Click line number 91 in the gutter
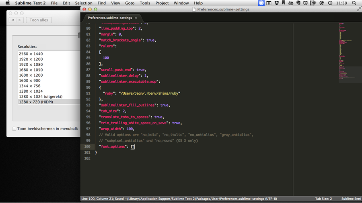This screenshot has height=203, width=362. [88, 93]
